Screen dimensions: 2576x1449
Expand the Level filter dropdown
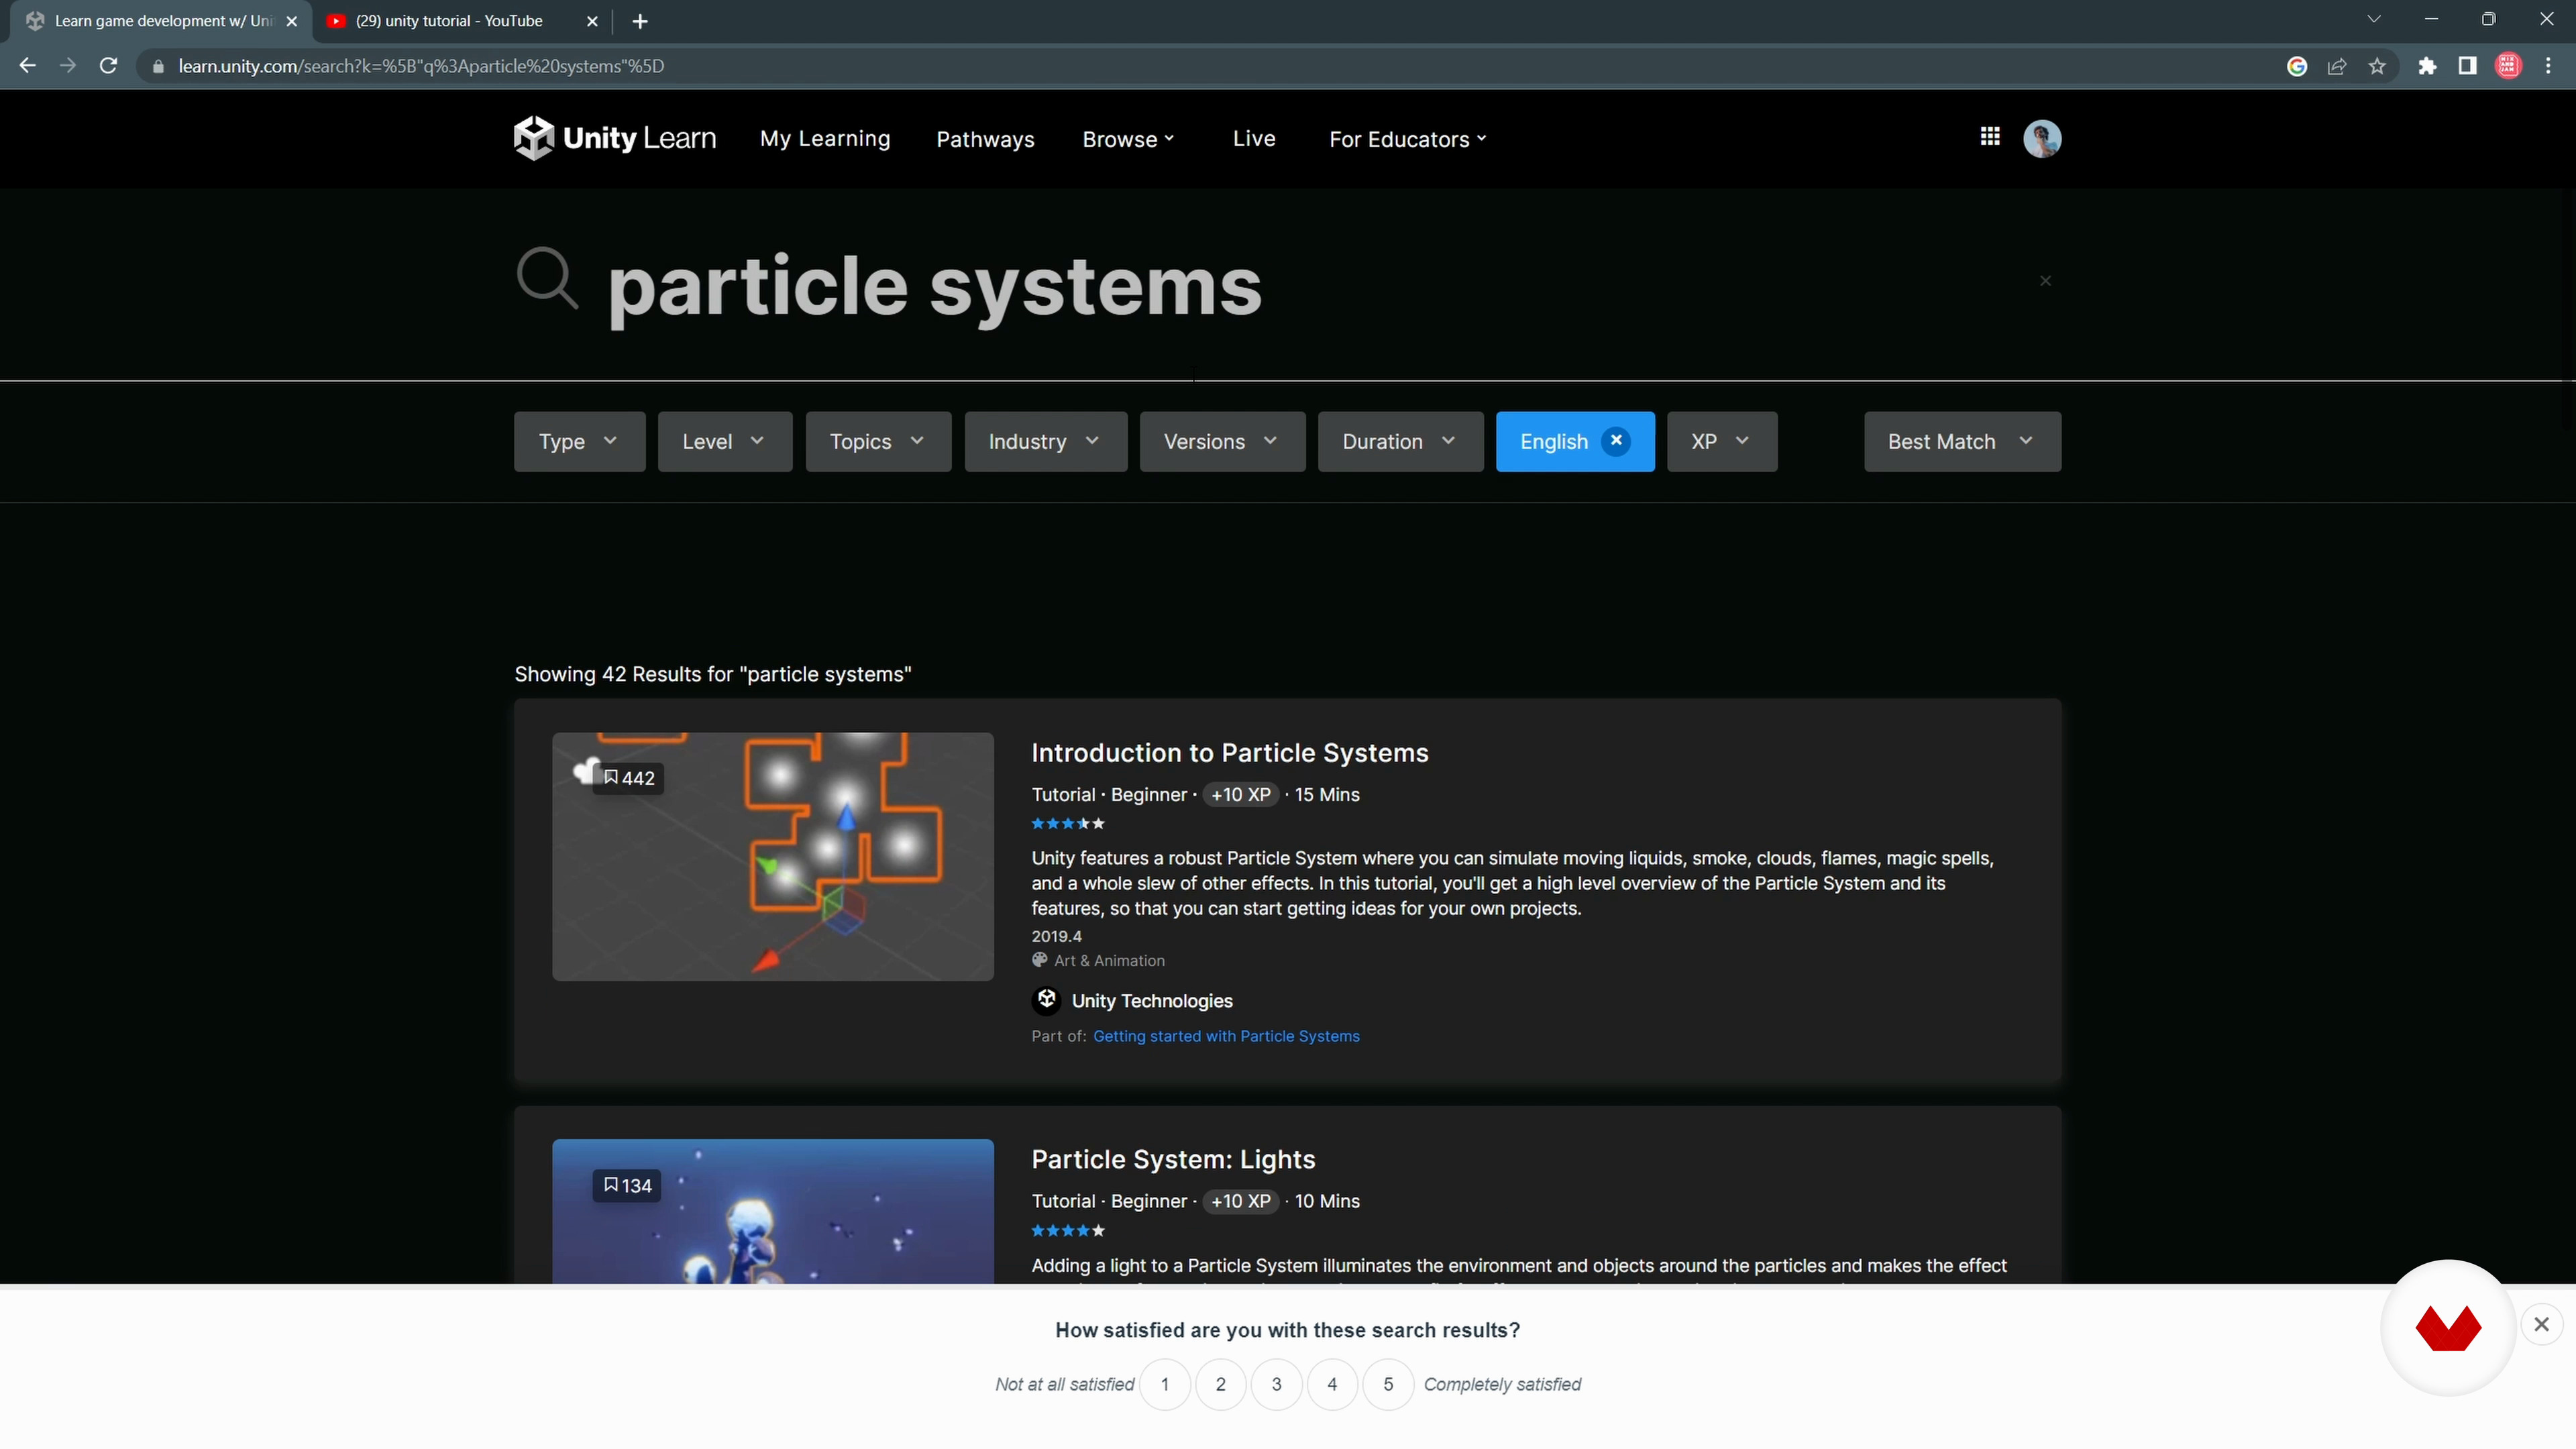[x=725, y=441]
